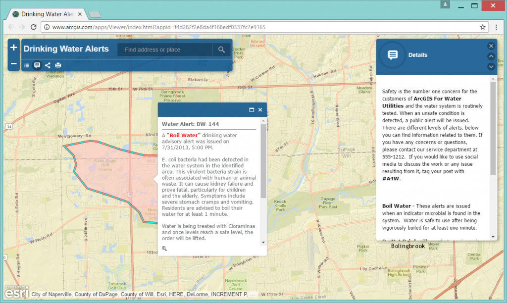Maximize the Water Alert BW-144 popup

pyautogui.click(x=251, y=109)
